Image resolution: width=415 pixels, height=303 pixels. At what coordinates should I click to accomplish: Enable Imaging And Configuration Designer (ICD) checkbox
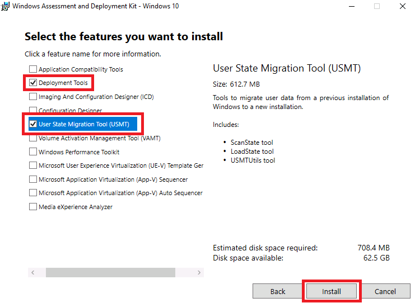pyautogui.click(x=33, y=97)
